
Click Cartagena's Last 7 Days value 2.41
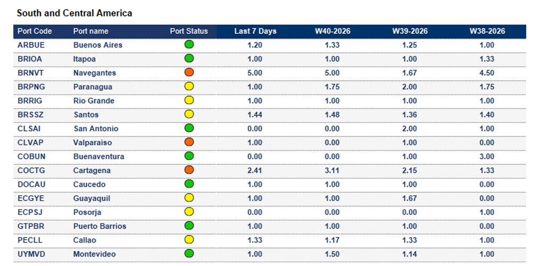255,170
